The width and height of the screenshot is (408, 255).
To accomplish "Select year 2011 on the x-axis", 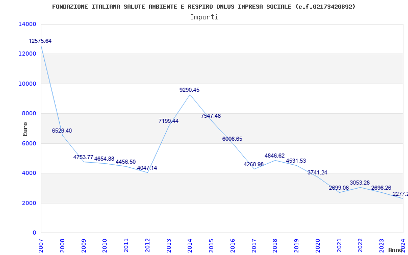I will (126, 246).
